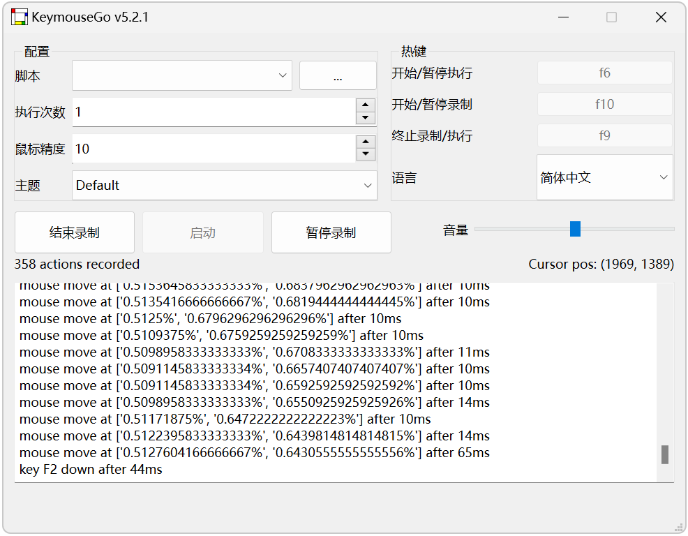688x536 pixels.
Task: Click the 暂停录制 pause recording button
Action: [331, 232]
